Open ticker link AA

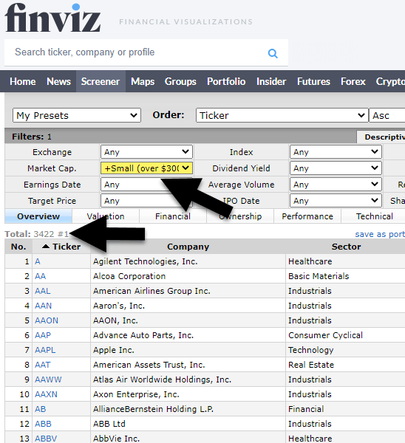click(40, 276)
